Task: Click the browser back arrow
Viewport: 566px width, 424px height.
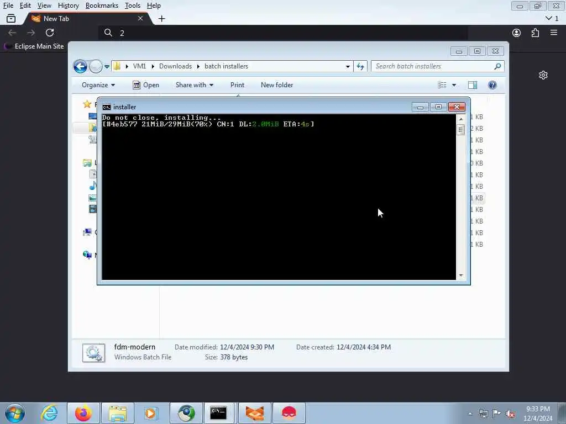Action: (12, 33)
